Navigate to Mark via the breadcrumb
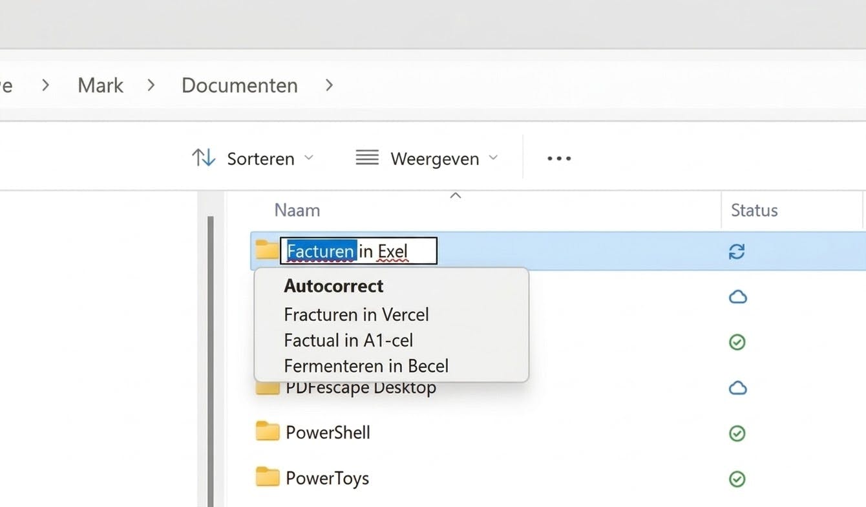The height and width of the screenshot is (507, 866). [x=100, y=85]
